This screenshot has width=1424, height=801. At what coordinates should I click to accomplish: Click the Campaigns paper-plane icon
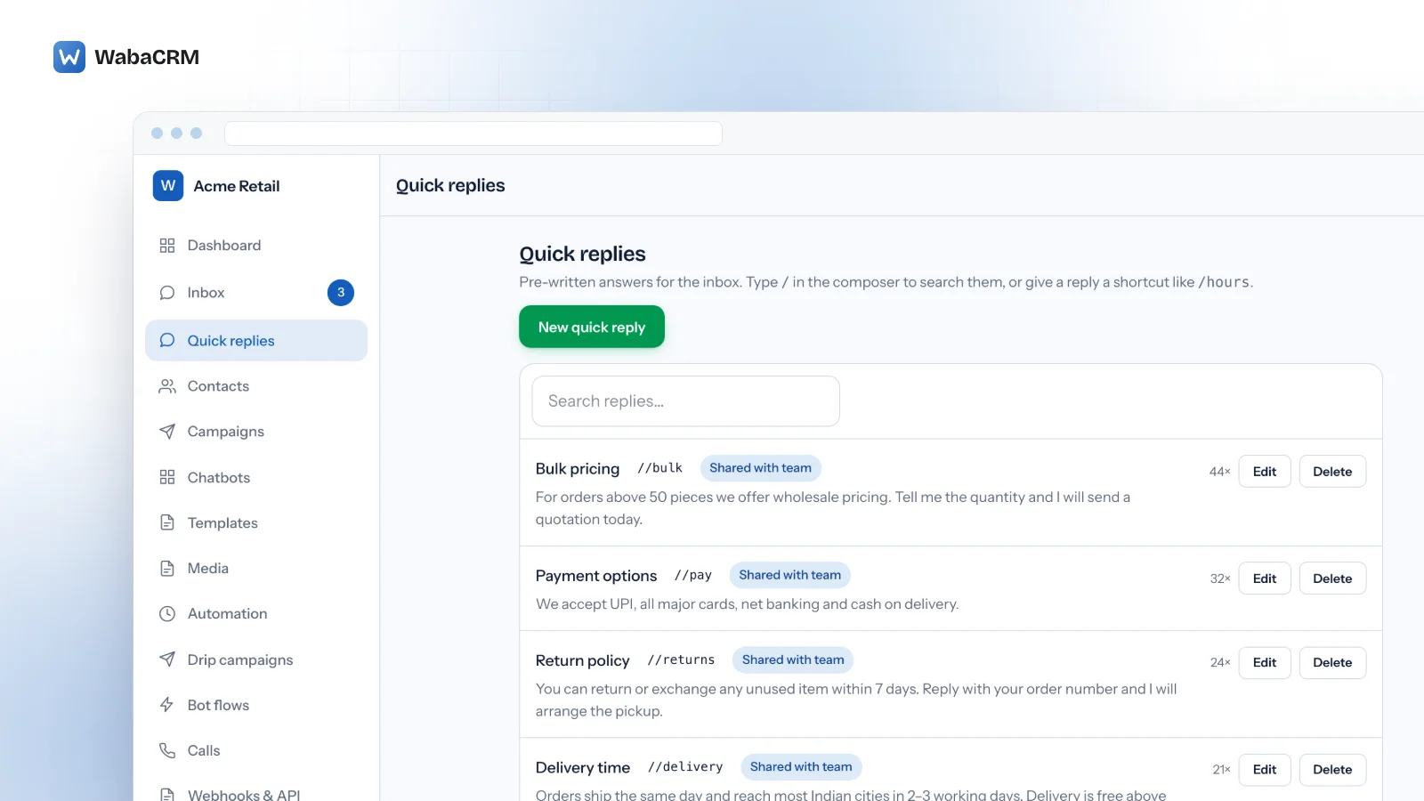[x=167, y=432]
